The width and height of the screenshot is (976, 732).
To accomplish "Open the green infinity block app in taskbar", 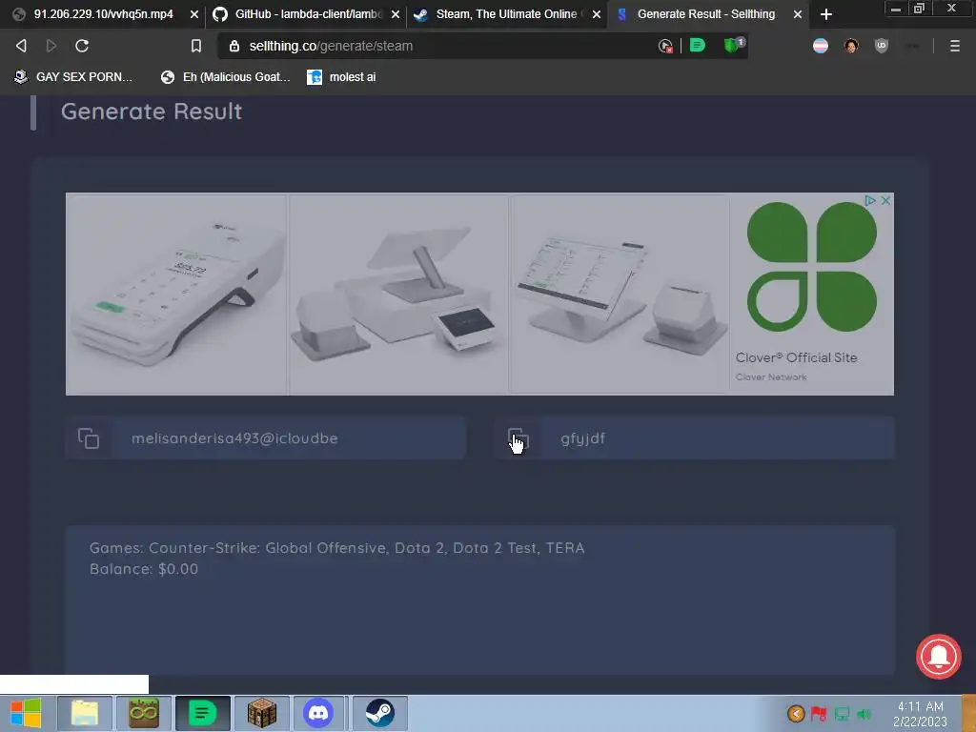I will tap(143, 713).
